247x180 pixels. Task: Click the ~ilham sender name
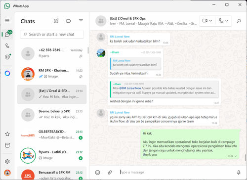tap(115, 52)
